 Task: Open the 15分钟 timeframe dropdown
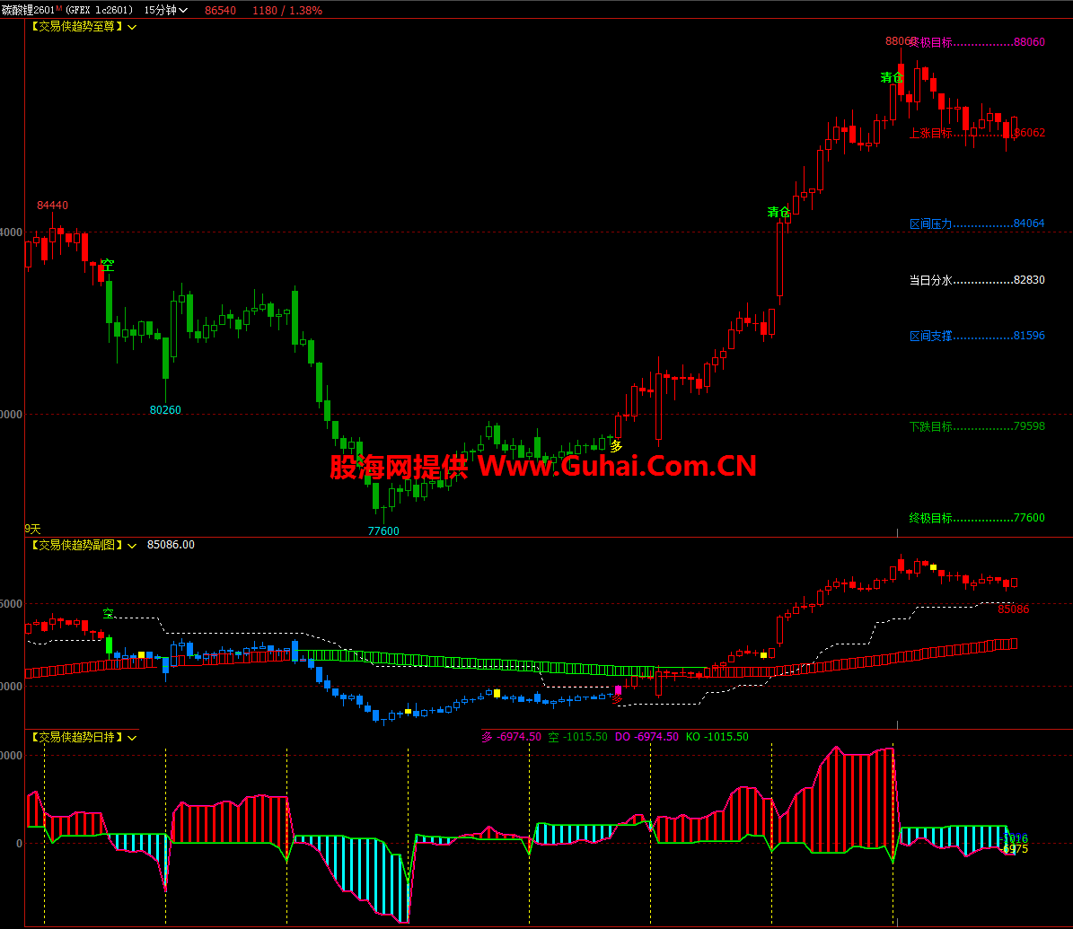pos(166,10)
